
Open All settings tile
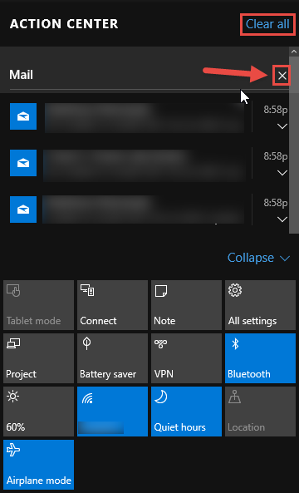[x=260, y=305]
